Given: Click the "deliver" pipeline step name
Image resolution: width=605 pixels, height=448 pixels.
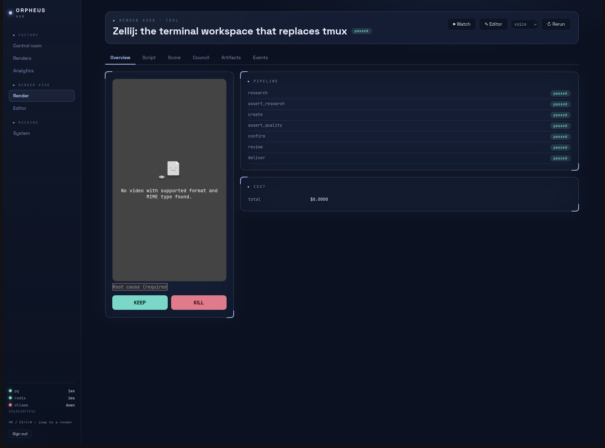Looking at the screenshot, I should click(257, 158).
